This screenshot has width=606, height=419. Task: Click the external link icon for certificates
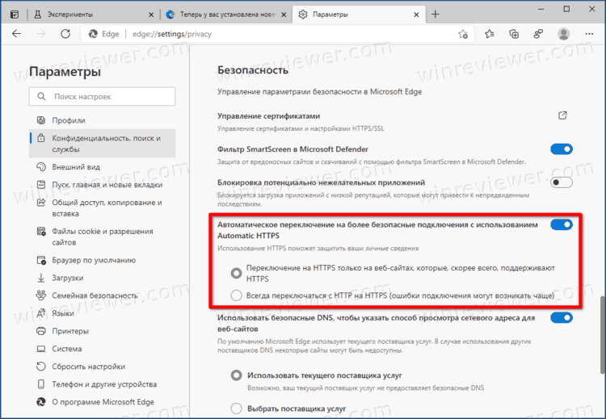tap(562, 115)
